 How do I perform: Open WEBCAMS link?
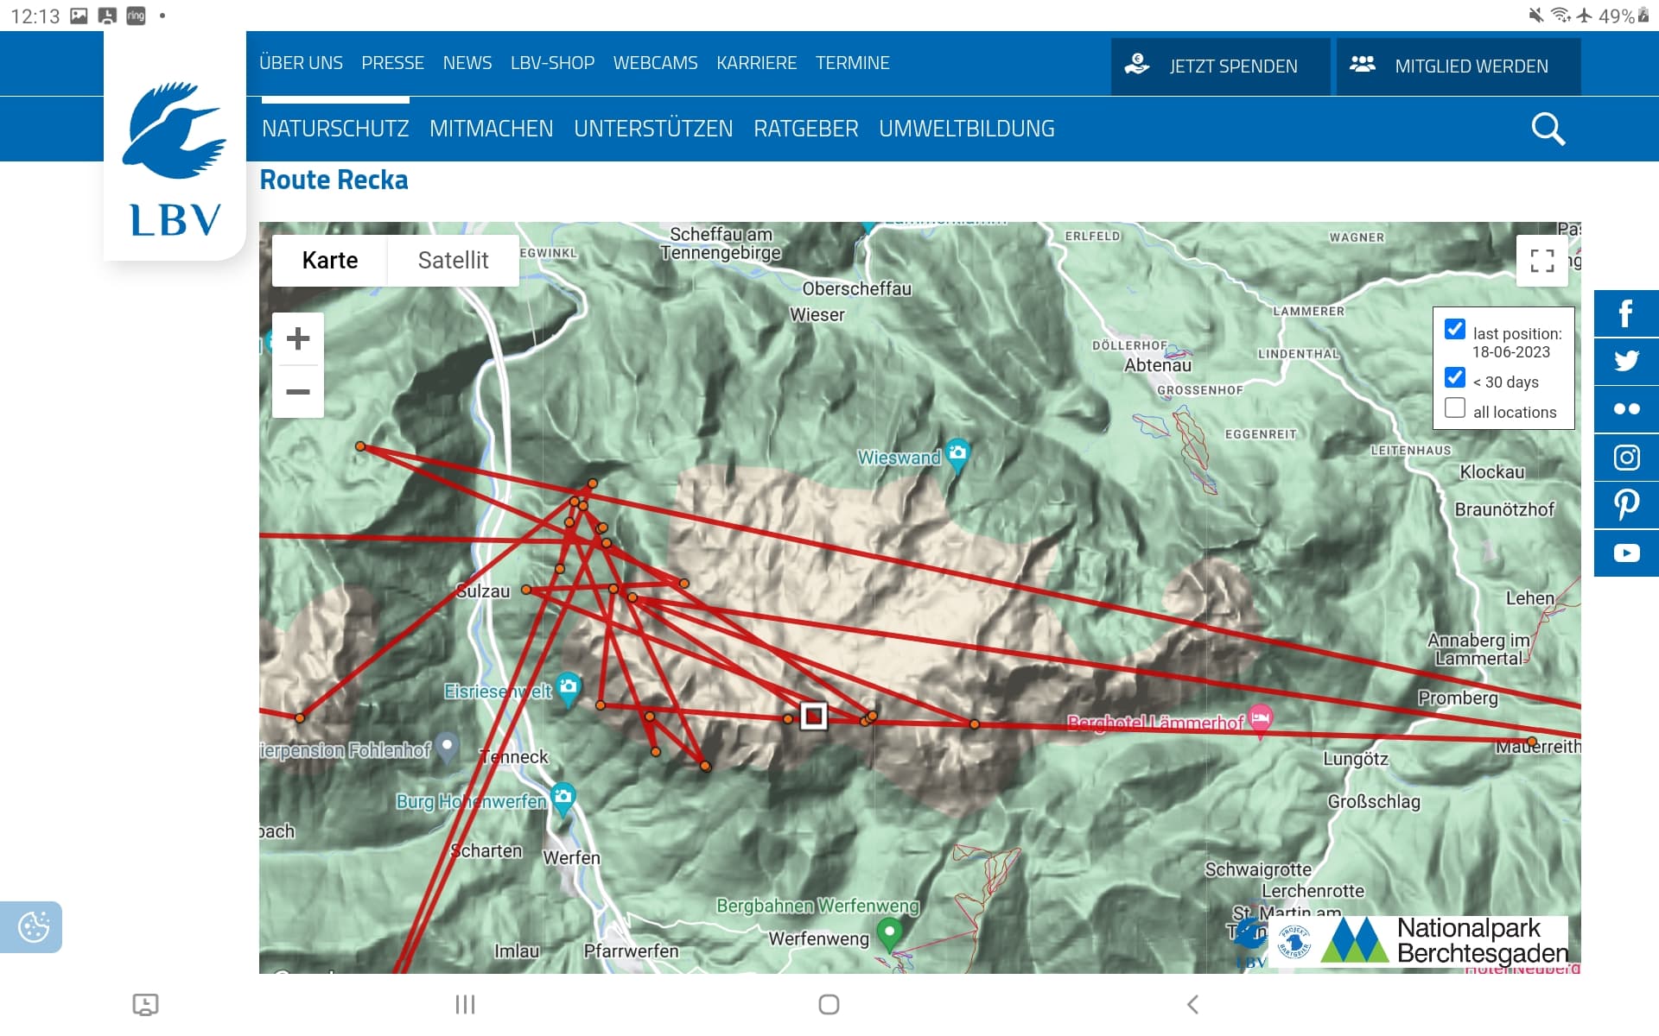click(655, 63)
